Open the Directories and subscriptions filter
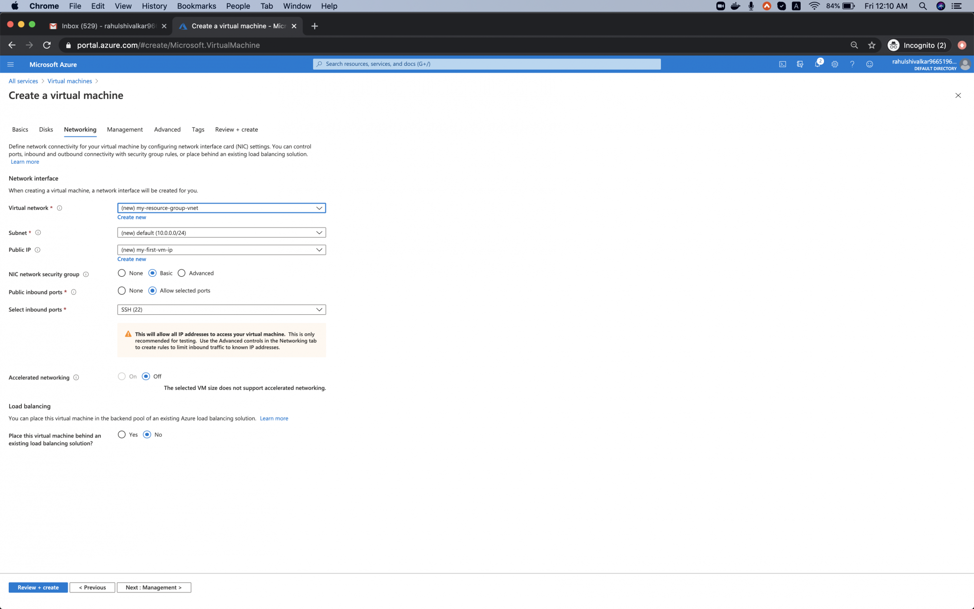 pyautogui.click(x=800, y=64)
